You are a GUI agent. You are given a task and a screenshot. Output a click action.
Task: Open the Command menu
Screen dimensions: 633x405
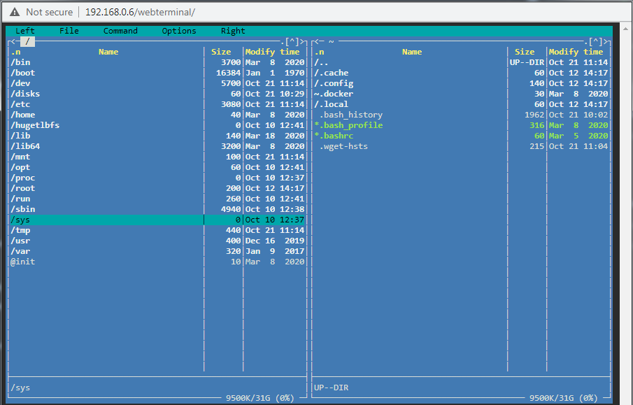pyautogui.click(x=120, y=31)
